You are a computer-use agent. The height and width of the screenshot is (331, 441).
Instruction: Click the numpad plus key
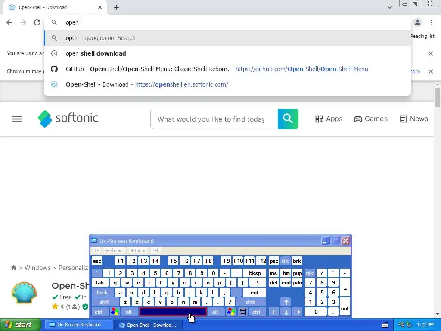[345, 287]
